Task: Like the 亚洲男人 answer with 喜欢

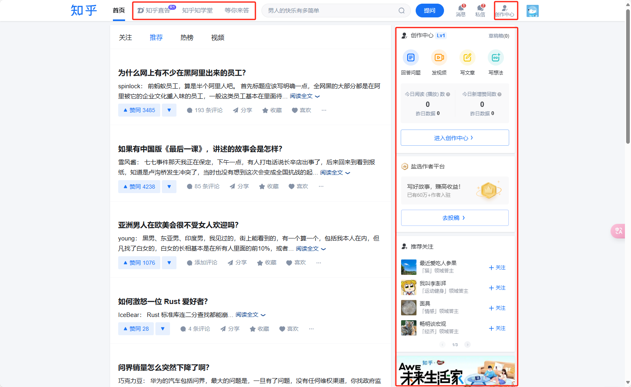Action: 296,262
